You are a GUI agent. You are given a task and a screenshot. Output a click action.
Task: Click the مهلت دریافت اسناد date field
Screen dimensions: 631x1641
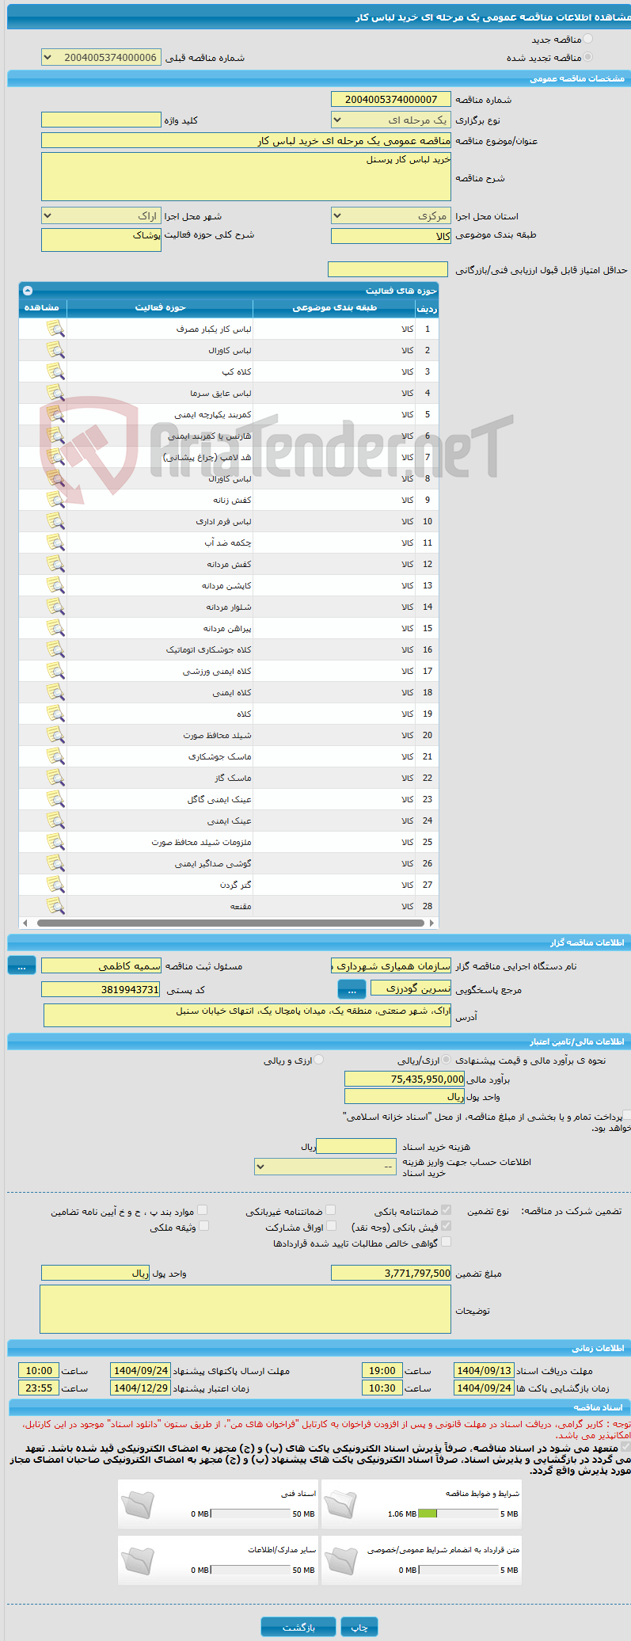484,1371
